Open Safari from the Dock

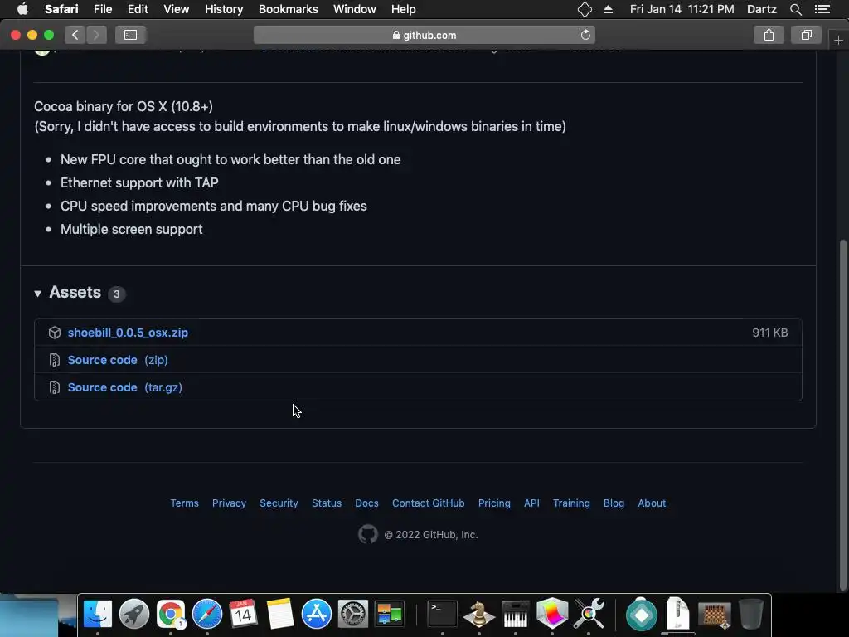point(206,615)
